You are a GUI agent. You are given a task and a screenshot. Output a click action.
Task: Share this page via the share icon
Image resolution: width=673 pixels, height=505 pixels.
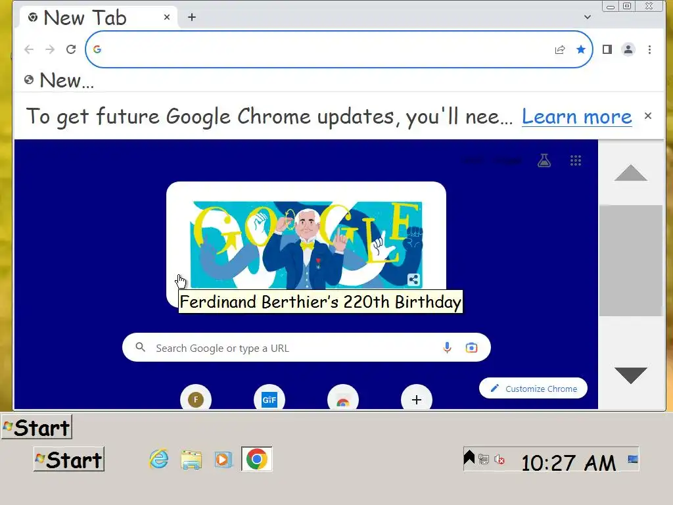point(560,49)
